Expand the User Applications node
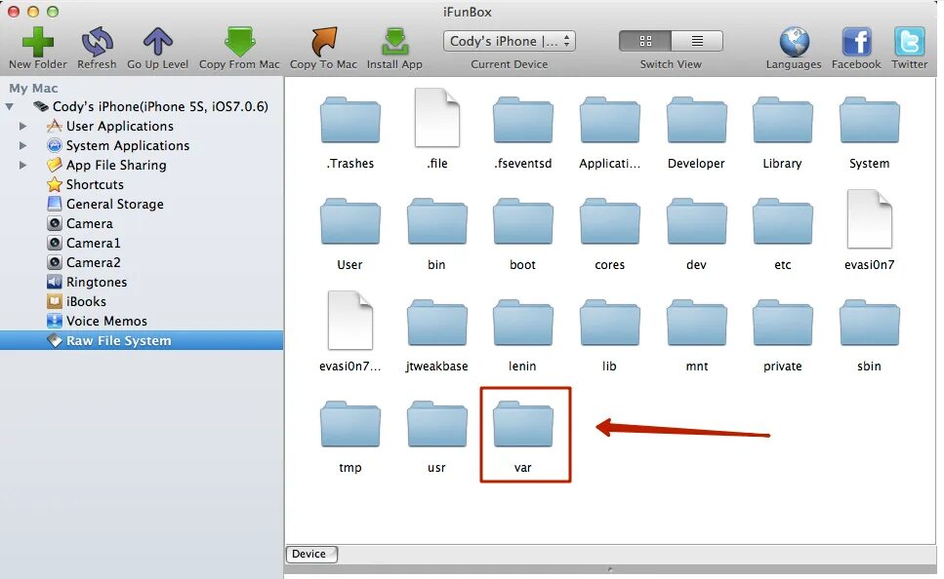 [x=22, y=127]
